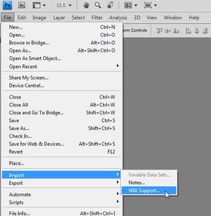Select Close and Go To Bridge...

[x=62, y=112]
